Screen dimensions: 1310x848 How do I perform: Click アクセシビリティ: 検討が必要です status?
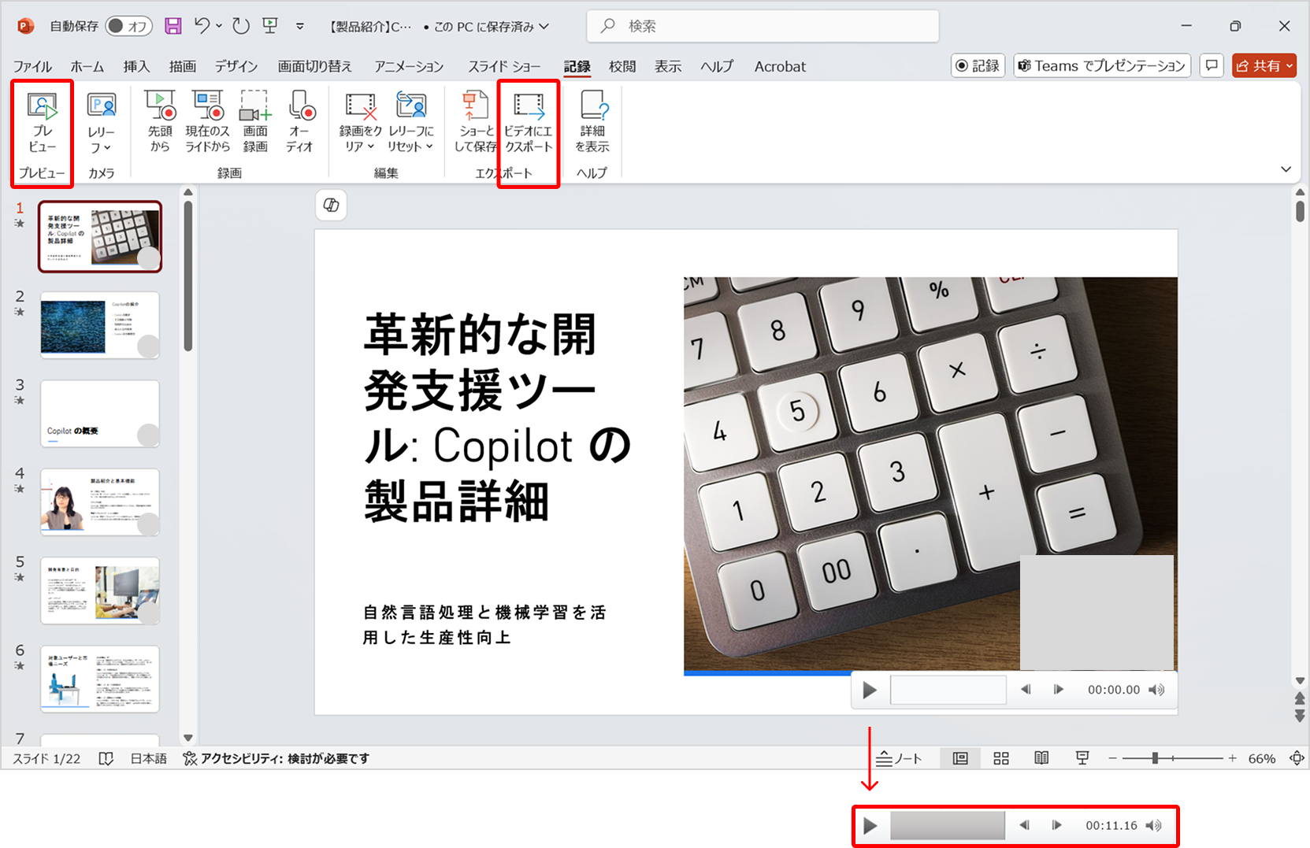coord(276,758)
